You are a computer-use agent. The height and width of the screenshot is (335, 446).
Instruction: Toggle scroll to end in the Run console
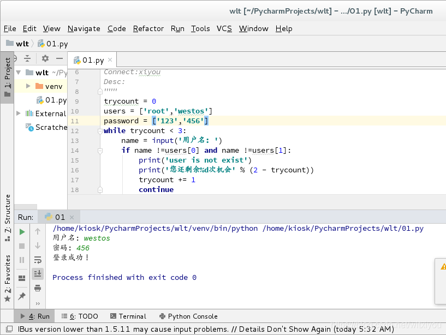click(x=38, y=273)
